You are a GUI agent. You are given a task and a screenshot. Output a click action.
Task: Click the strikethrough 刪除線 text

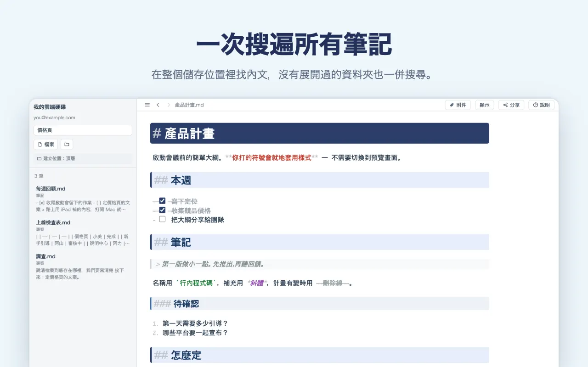pos(333,283)
